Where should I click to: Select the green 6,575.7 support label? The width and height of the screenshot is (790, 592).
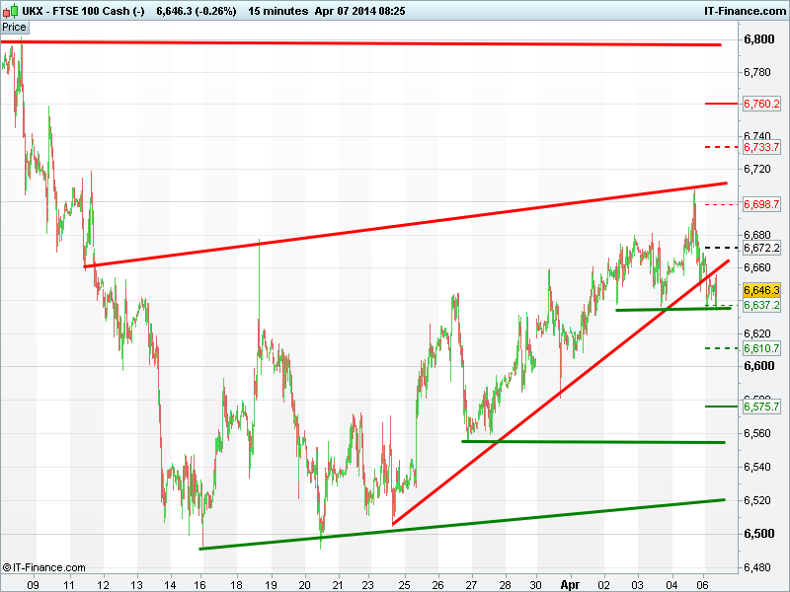(761, 407)
